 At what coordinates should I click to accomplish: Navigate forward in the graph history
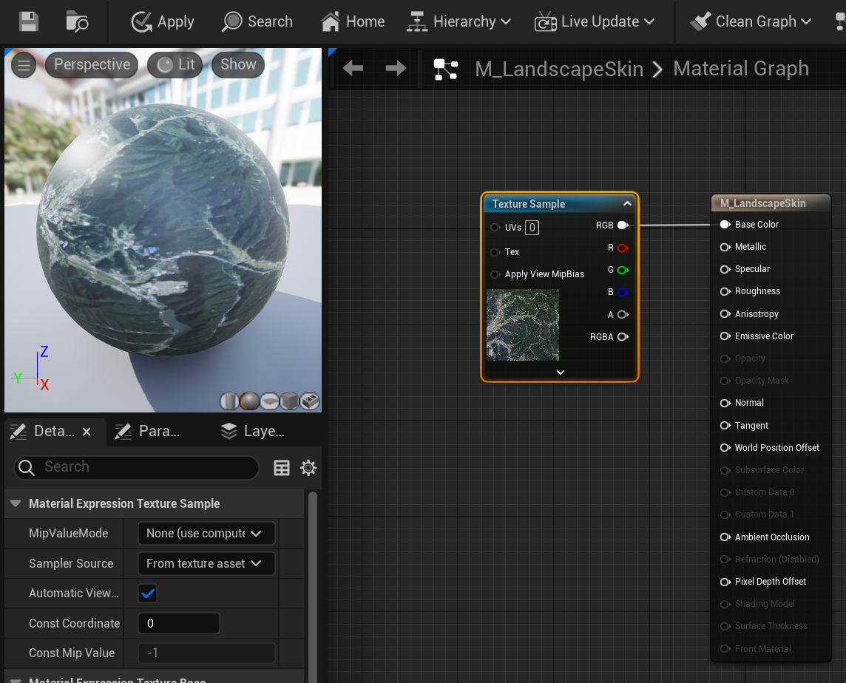tap(396, 69)
